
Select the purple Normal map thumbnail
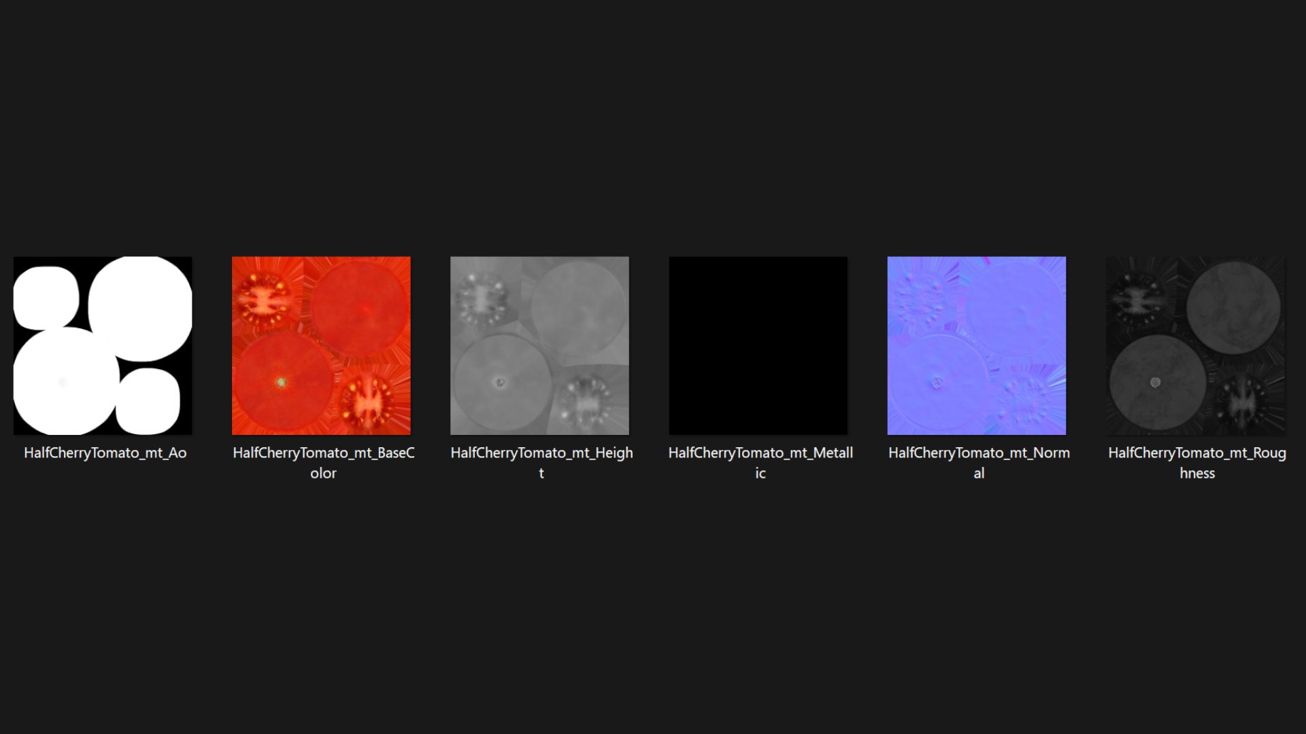click(x=977, y=345)
